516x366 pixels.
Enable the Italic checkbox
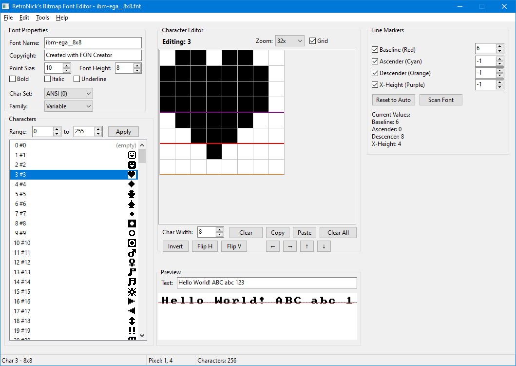pos(47,79)
